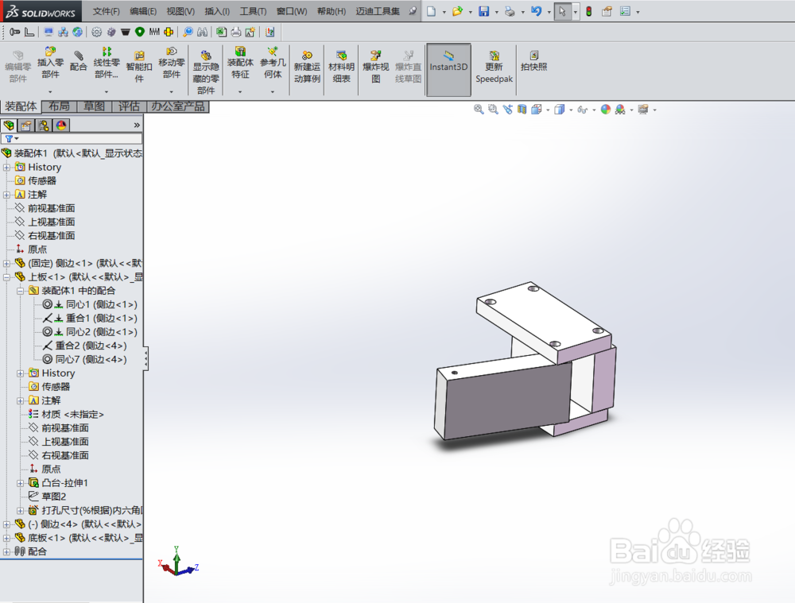Activate the Section View tool

(x=522, y=108)
